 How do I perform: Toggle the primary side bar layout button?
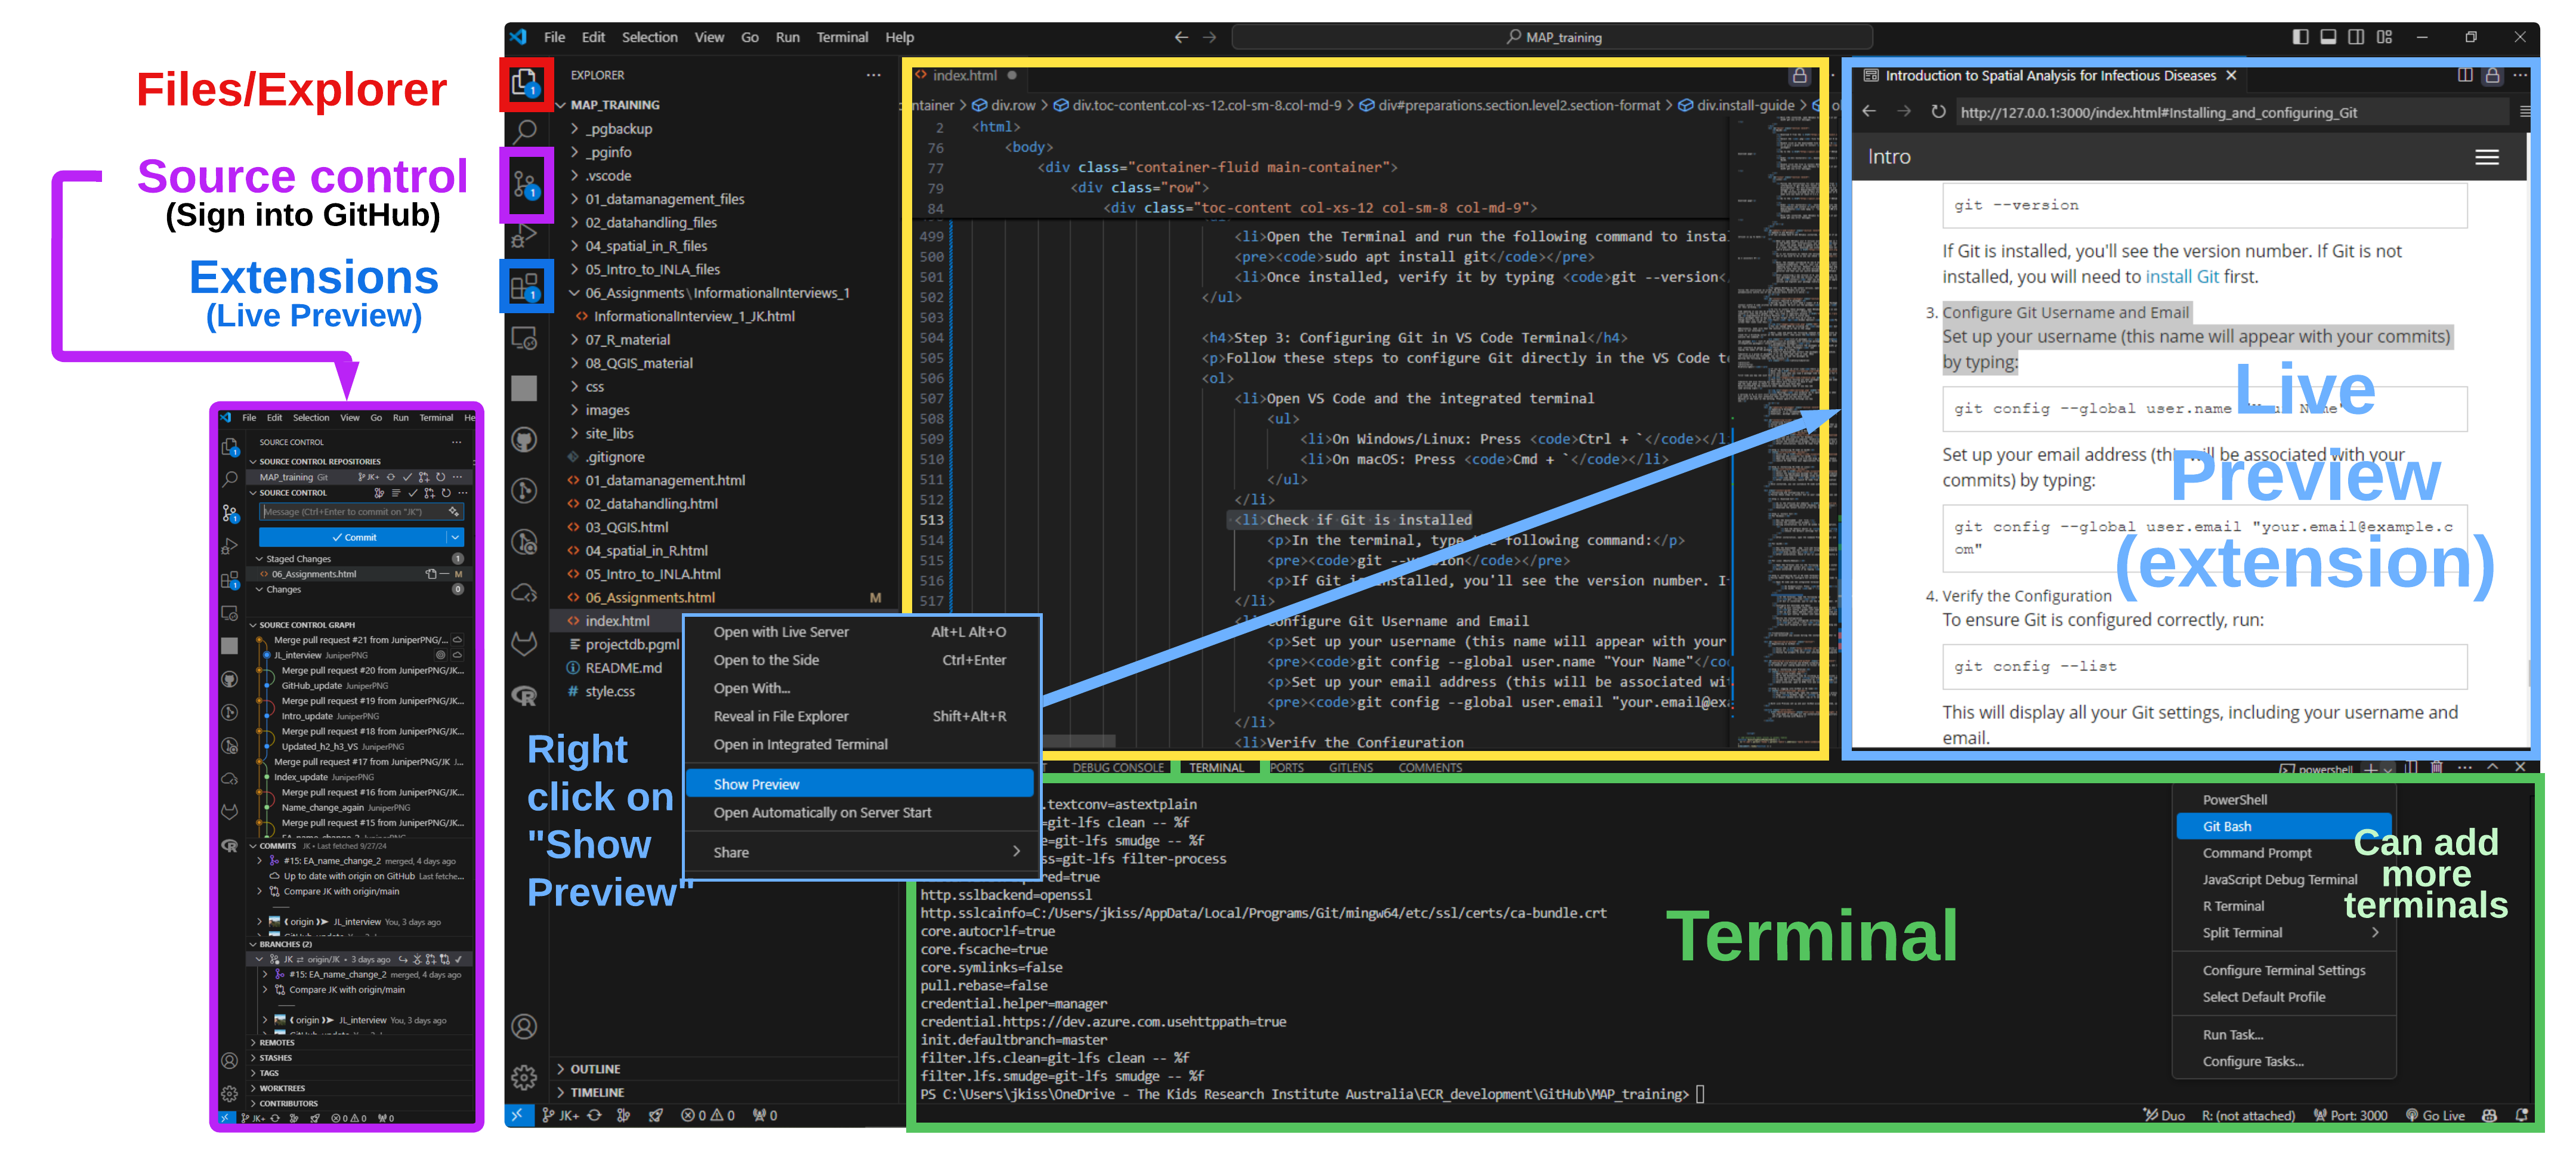(x=2301, y=37)
